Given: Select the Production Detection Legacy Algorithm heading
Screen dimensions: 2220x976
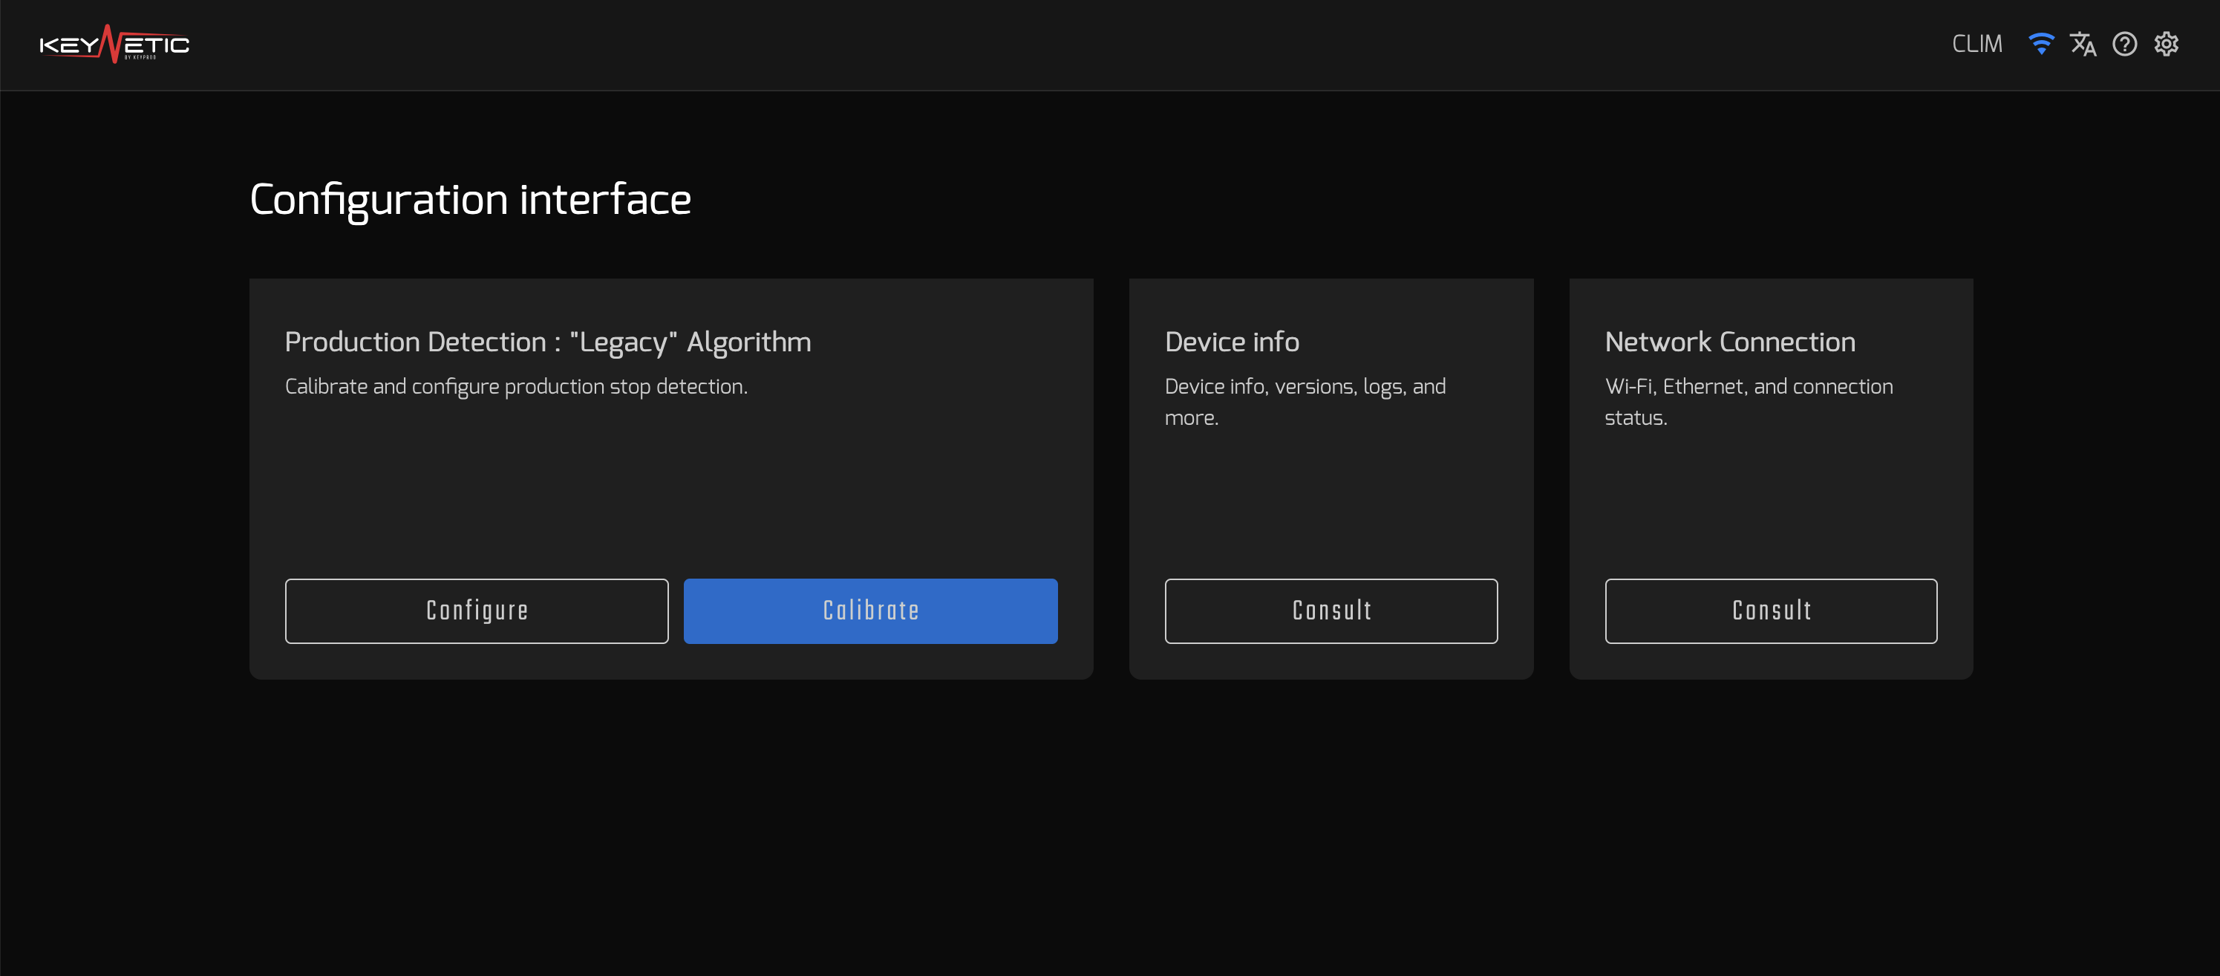Looking at the screenshot, I should coord(548,342).
